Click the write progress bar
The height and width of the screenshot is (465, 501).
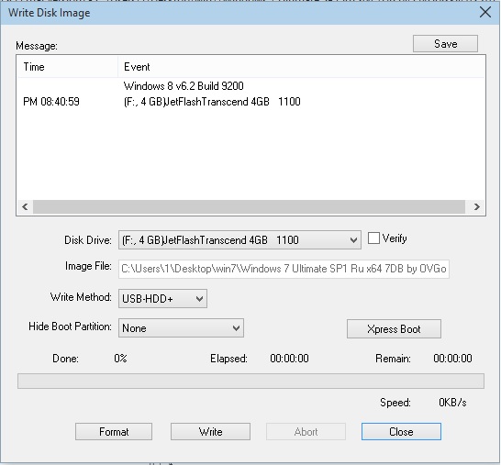pos(250,381)
